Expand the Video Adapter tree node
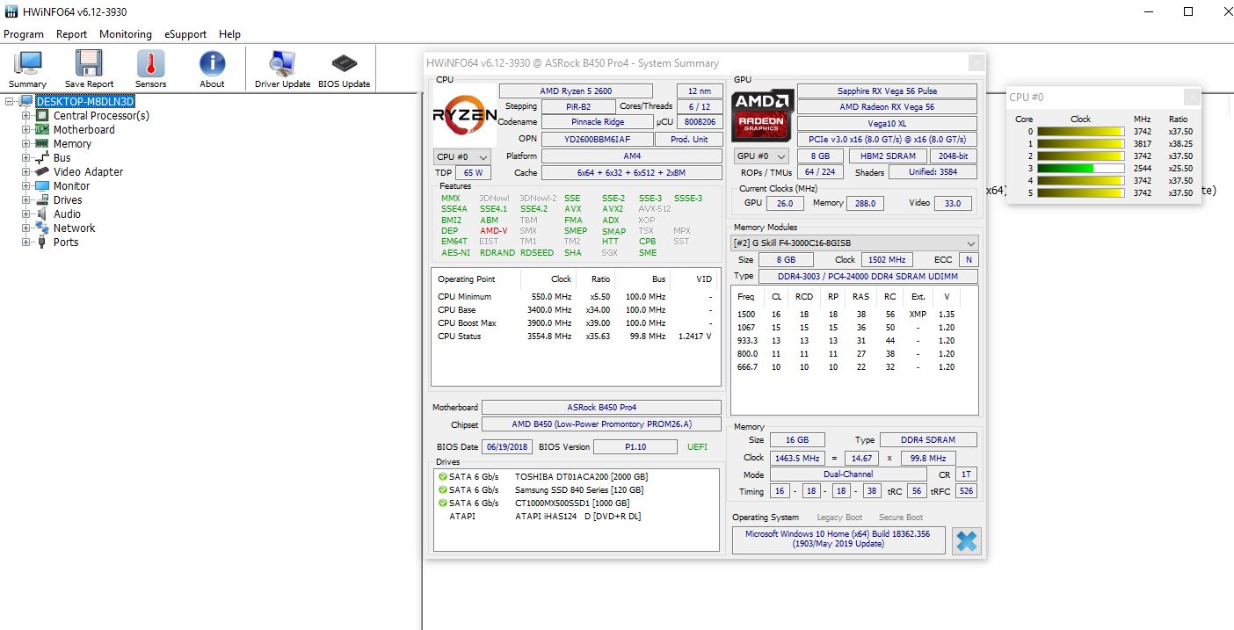The image size is (1234, 630). (26, 171)
